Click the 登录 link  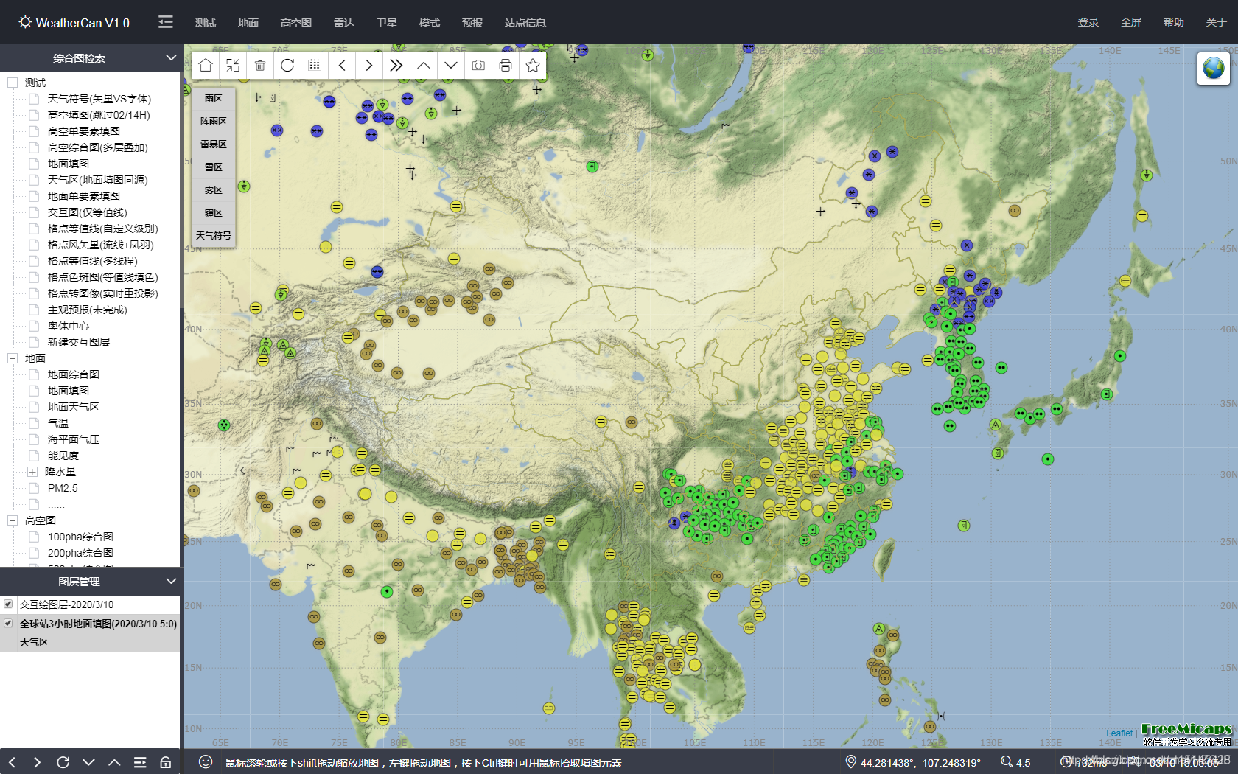tap(1088, 22)
